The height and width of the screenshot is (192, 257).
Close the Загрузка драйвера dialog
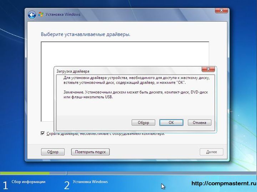(x=208, y=69)
